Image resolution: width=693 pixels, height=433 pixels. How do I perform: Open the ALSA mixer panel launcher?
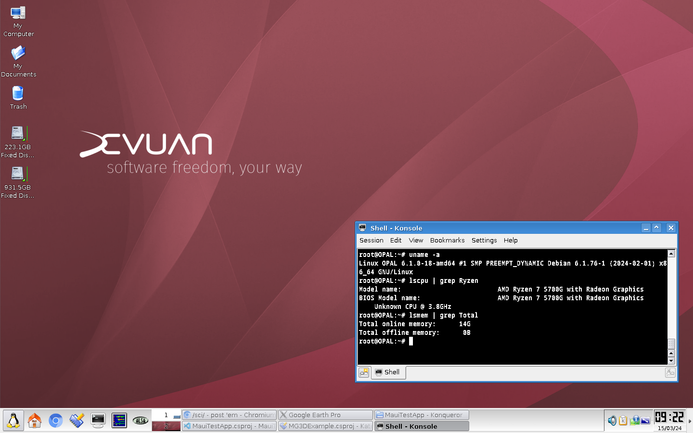141,420
